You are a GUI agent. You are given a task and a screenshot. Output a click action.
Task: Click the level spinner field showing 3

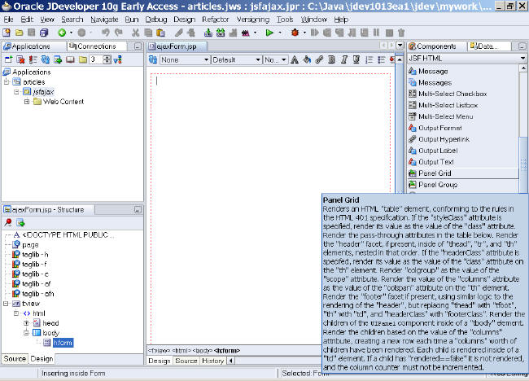96,59
